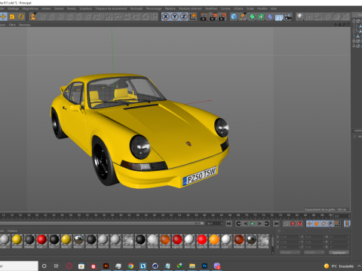This screenshot has height=271, width=362.
Task: Open the Échelle dropdown
Action: tap(314, 253)
